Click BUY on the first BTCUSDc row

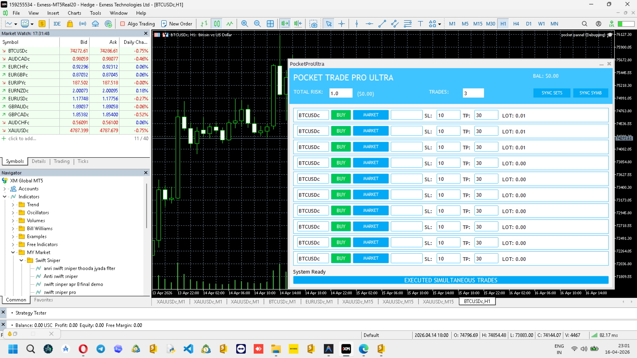(341, 115)
